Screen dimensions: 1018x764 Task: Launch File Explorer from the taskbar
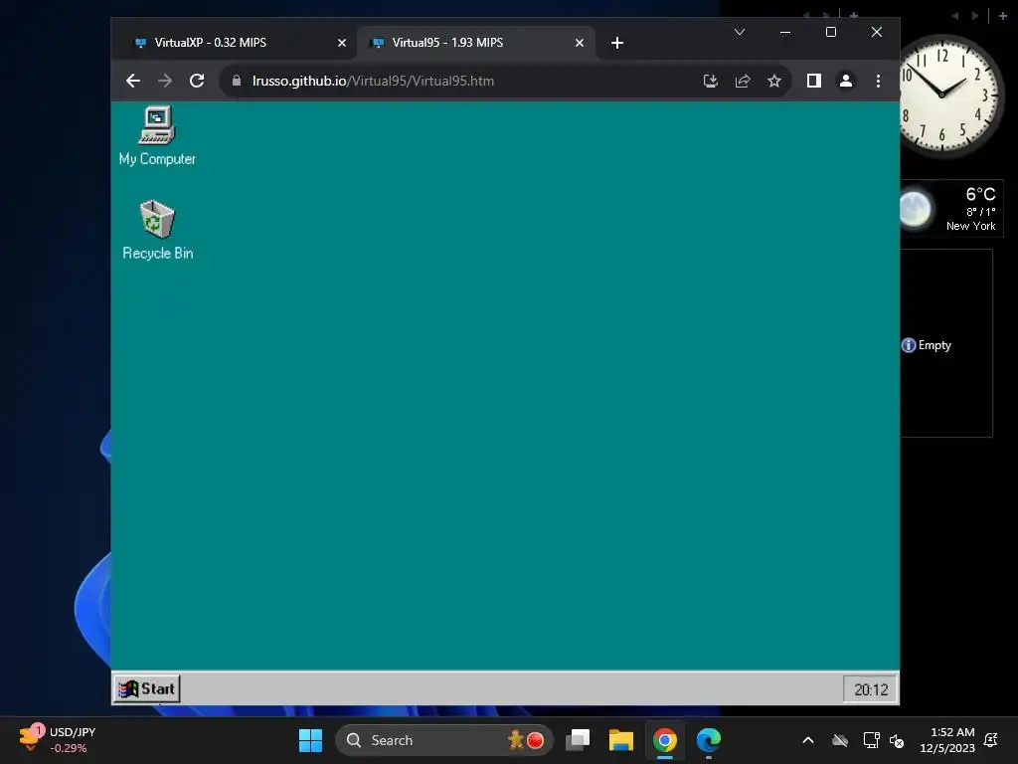coord(620,740)
